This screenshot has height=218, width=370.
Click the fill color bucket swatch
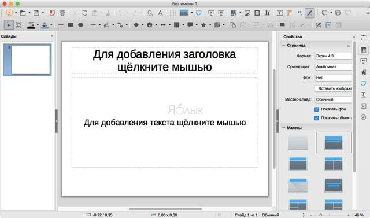pos(45,25)
